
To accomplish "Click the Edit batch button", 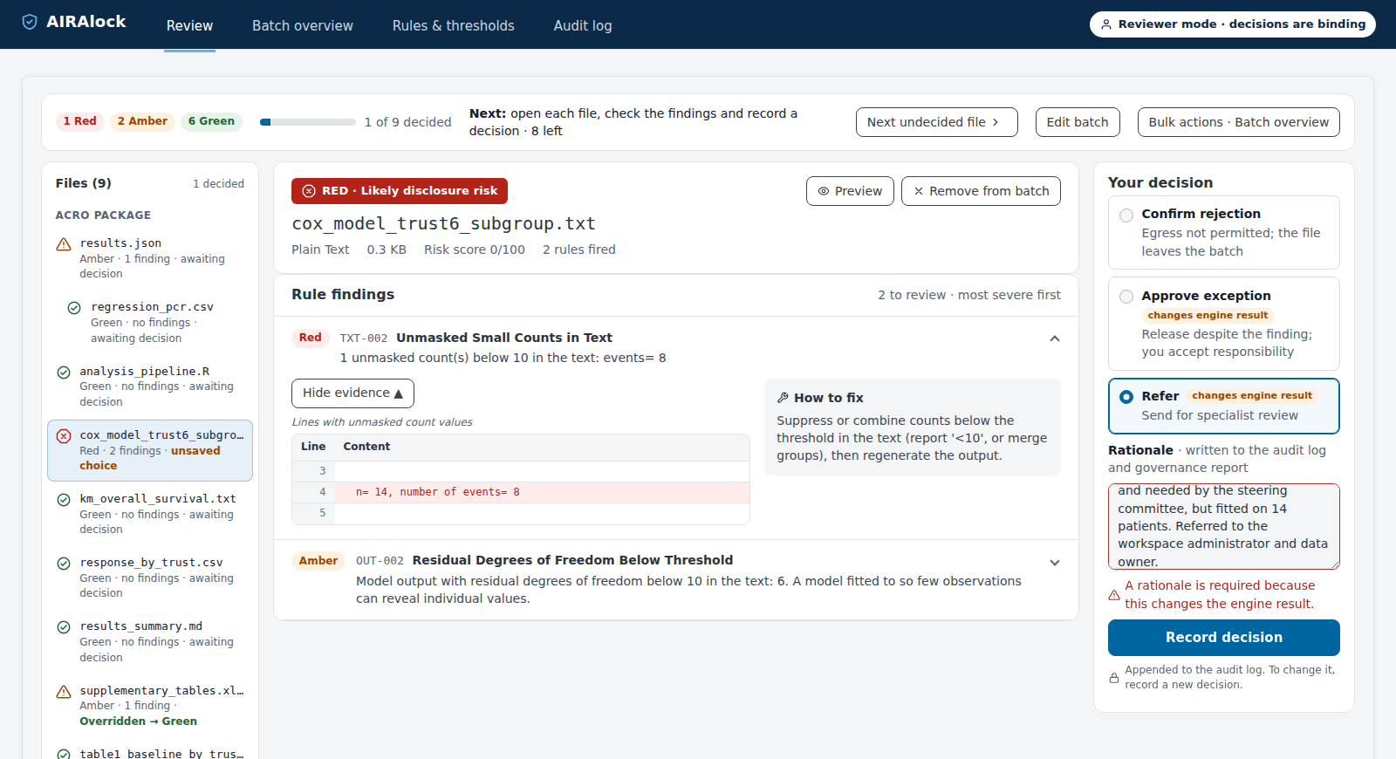I will coord(1078,122).
